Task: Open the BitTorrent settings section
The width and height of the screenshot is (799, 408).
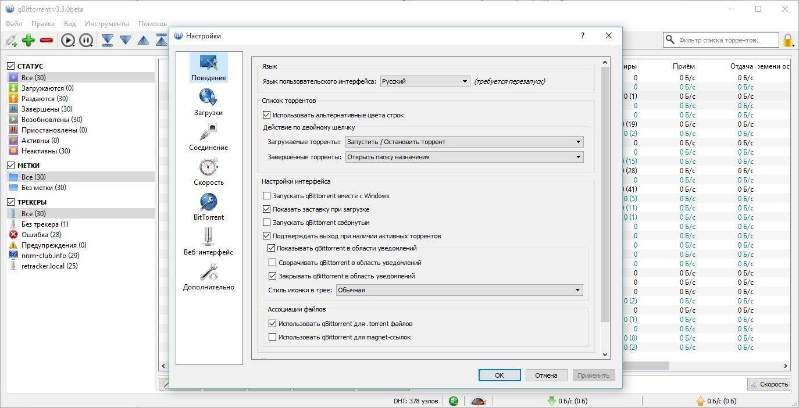Action: click(208, 207)
